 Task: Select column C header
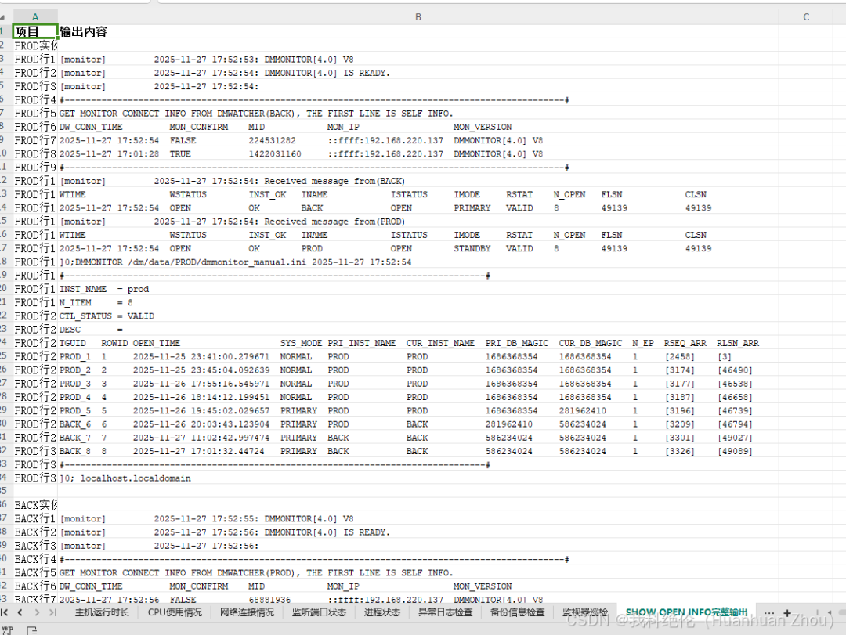(x=806, y=17)
